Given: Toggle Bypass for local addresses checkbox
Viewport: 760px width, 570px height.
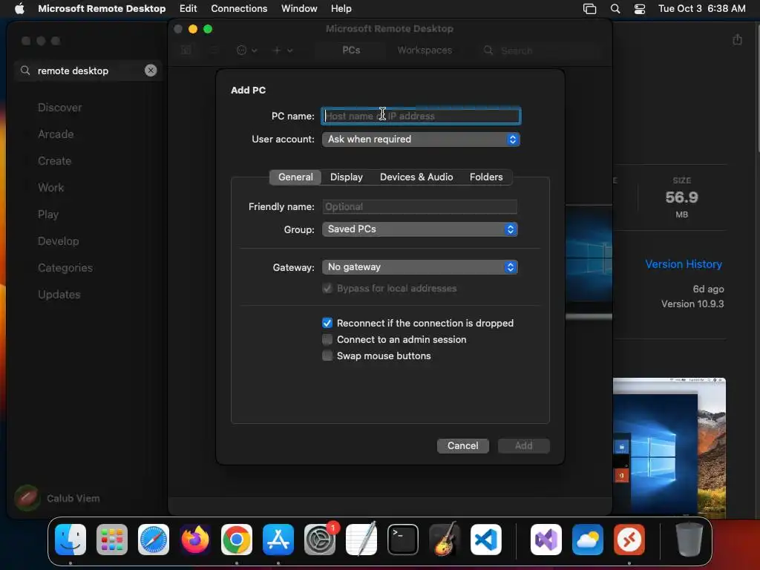Looking at the screenshot, I should point(327,289).
